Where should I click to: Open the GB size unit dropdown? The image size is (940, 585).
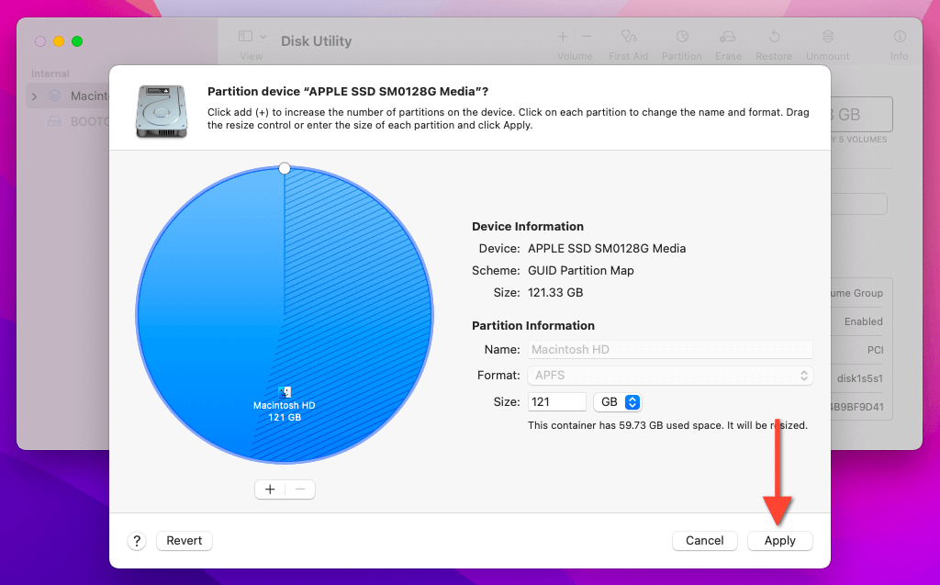pos(618,402)
